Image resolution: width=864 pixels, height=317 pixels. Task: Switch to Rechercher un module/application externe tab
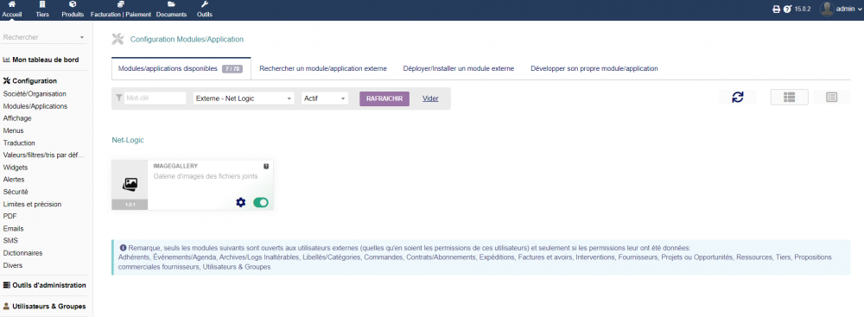point(323,68)
